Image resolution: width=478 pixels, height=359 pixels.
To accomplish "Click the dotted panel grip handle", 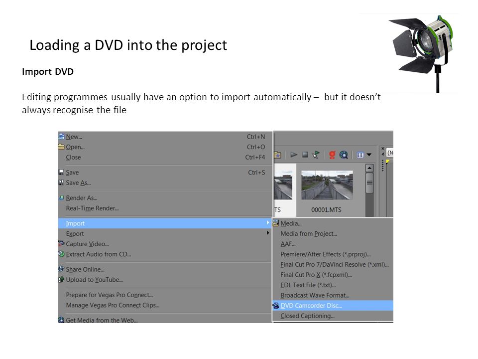I will (382, 165).
